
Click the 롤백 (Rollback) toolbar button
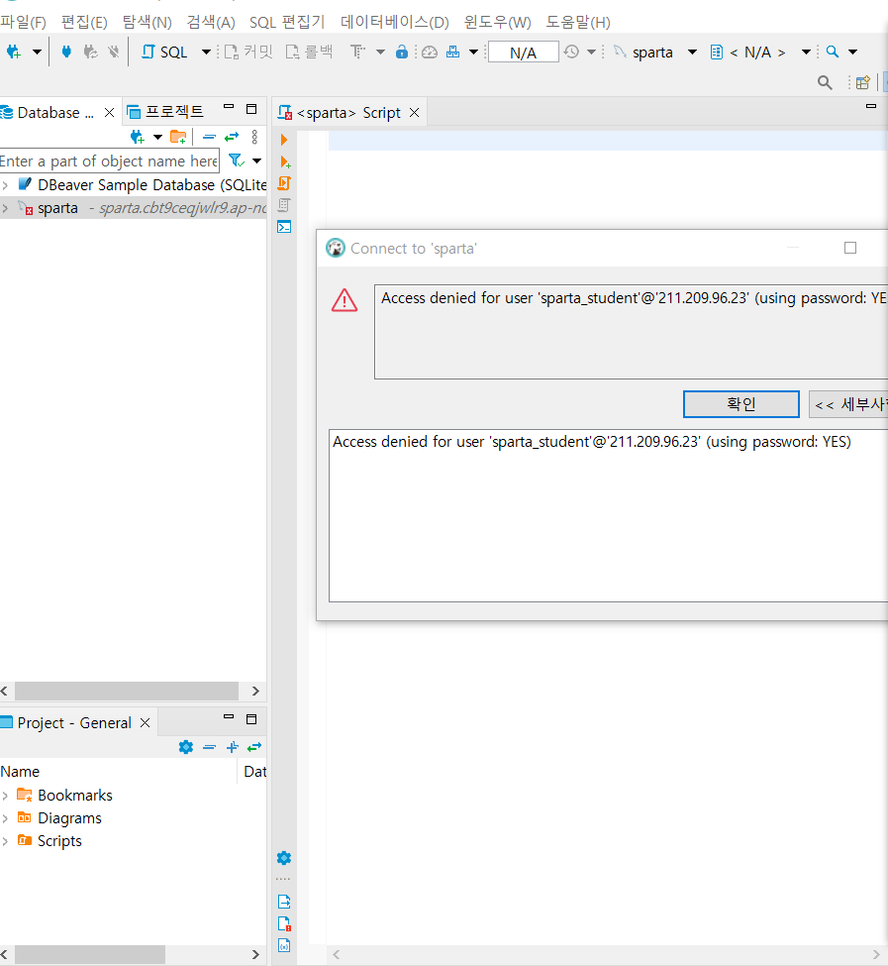pos(309,52)
